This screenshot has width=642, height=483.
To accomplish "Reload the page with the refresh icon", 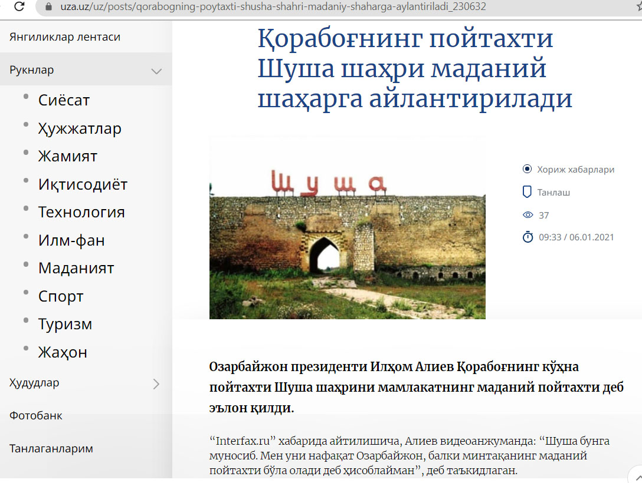I will [x=19, y=6].
